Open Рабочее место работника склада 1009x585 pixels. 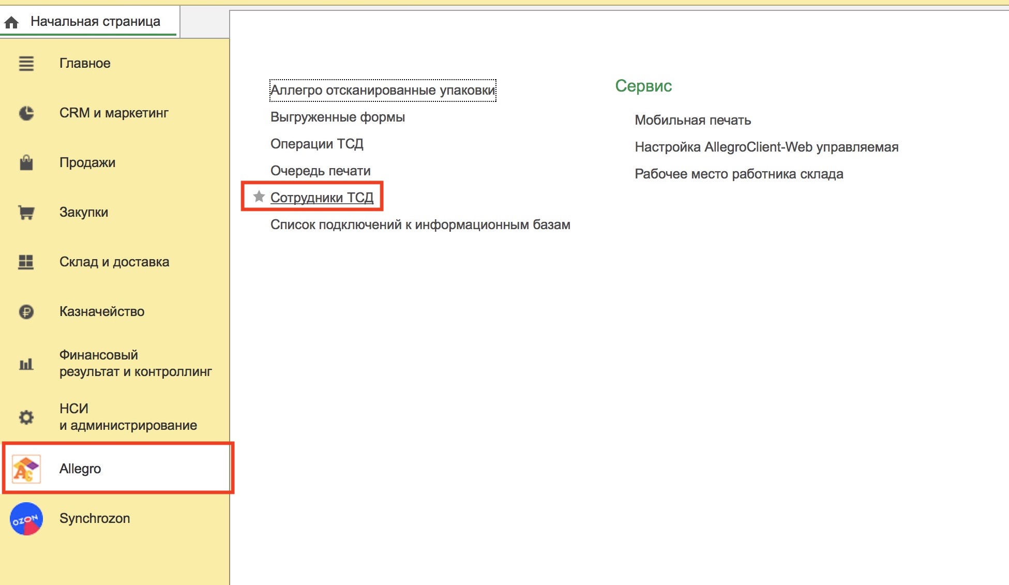tap(739, 174)
